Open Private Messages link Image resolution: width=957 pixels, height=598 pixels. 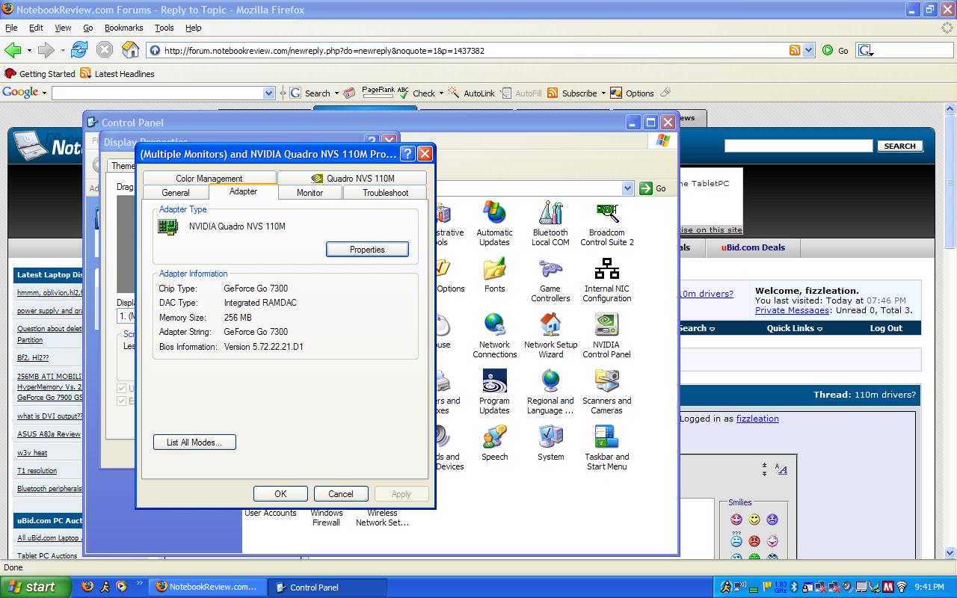click(x=792, y=310)
